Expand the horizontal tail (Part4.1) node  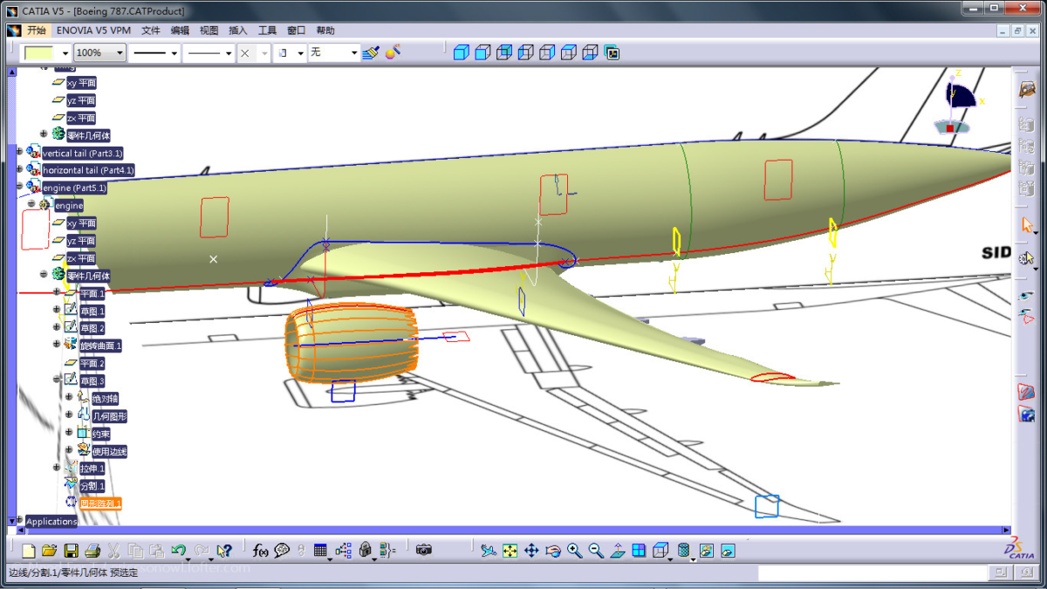[x=19, y=169]
